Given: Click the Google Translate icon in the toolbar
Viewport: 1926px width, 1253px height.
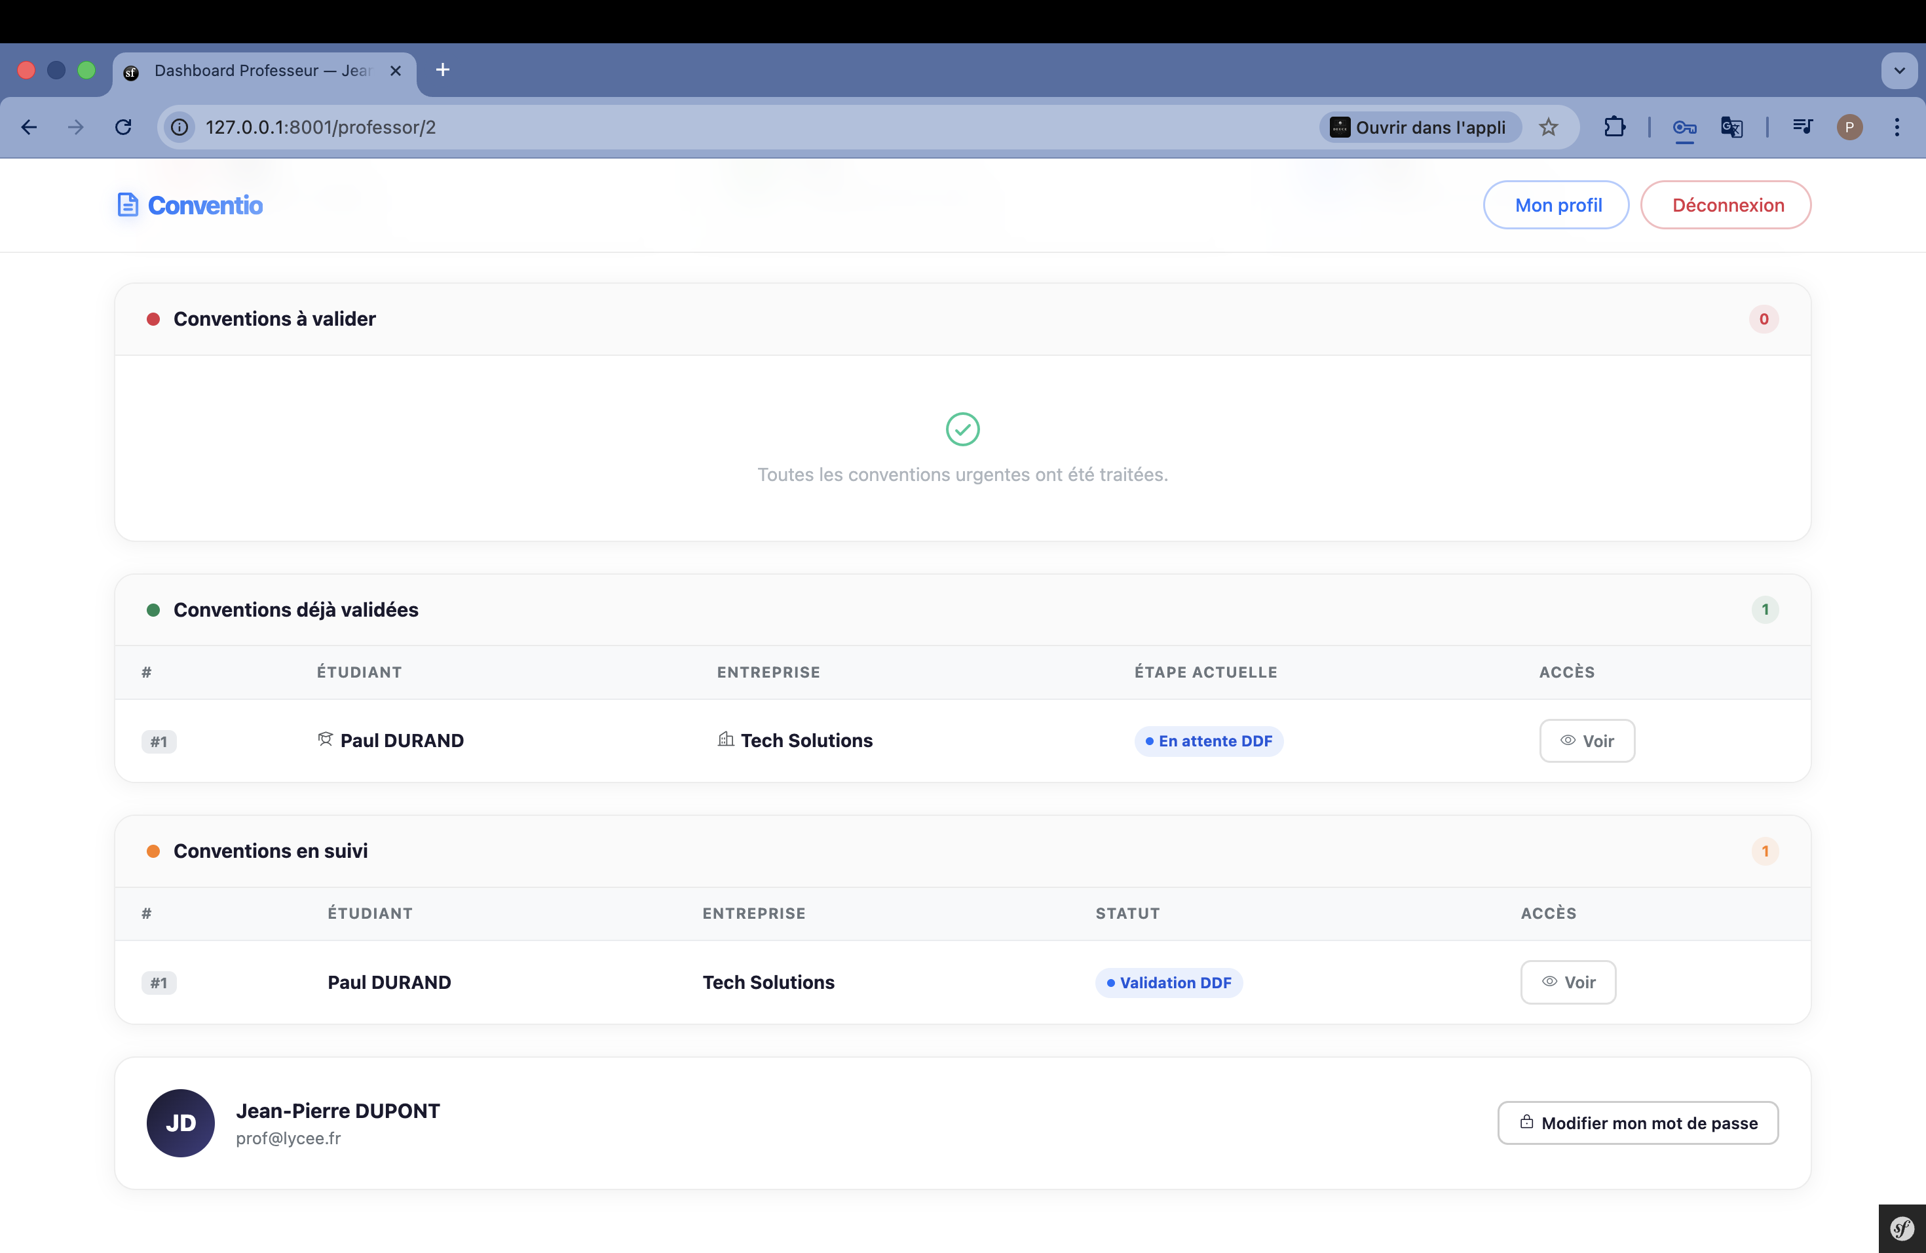Looking at the screenshot, I should click(x=1731, y=127).
